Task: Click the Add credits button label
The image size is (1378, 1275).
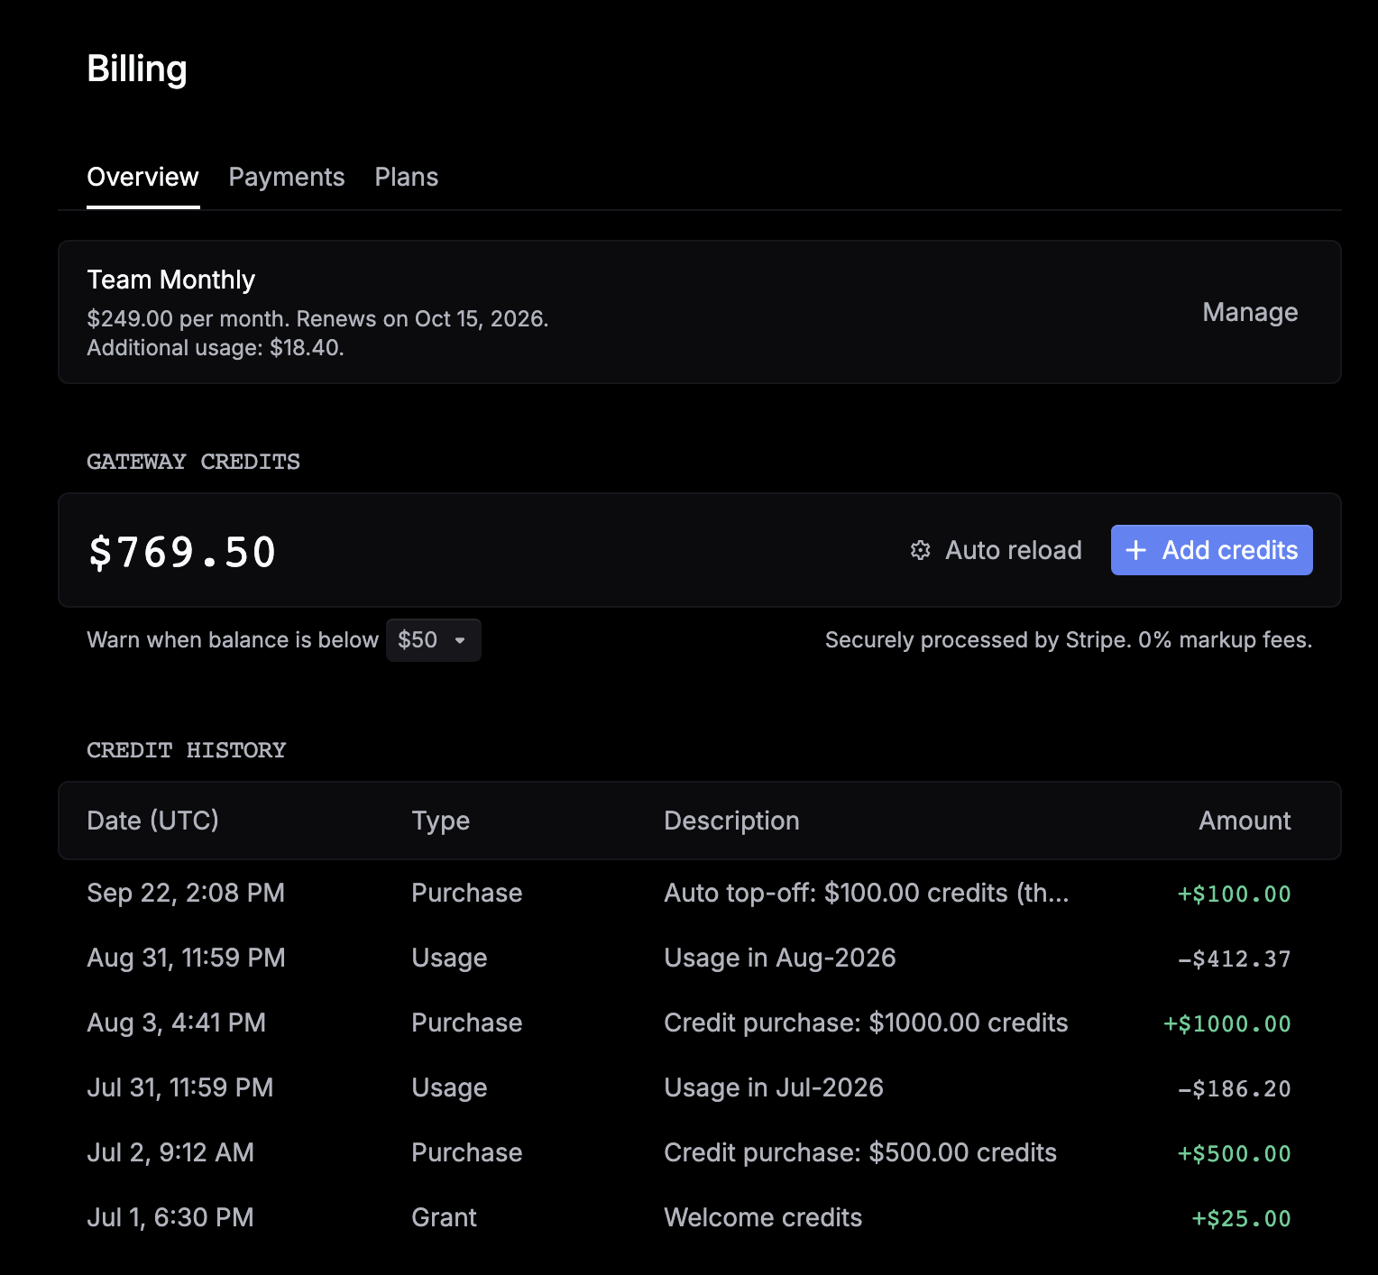Action: click(1230, 550)
